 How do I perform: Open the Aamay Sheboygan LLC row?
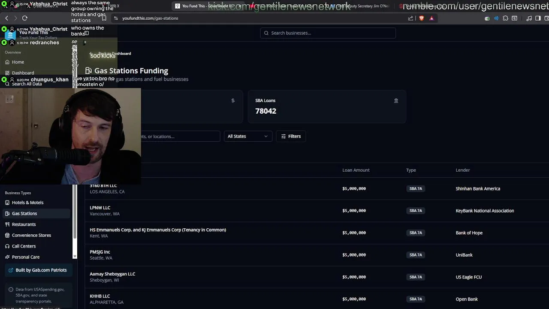click(x=317, y=277)
